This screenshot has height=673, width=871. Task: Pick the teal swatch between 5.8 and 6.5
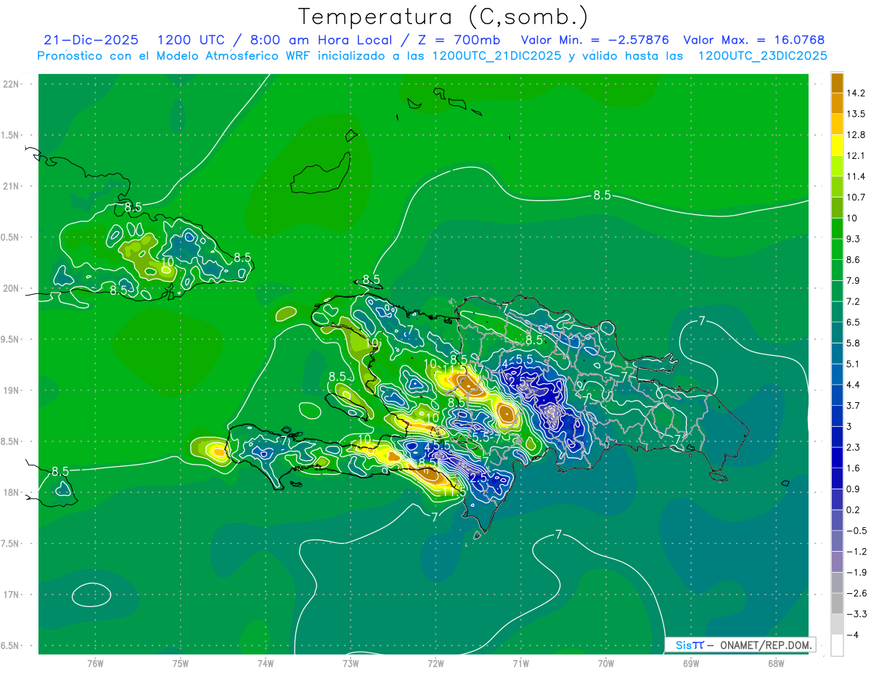(837, 332)
